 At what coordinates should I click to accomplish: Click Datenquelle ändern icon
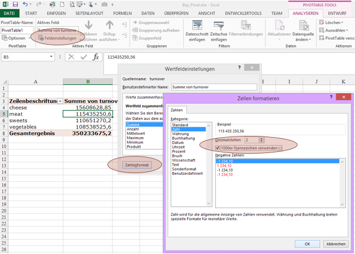(x=303, y=26)
